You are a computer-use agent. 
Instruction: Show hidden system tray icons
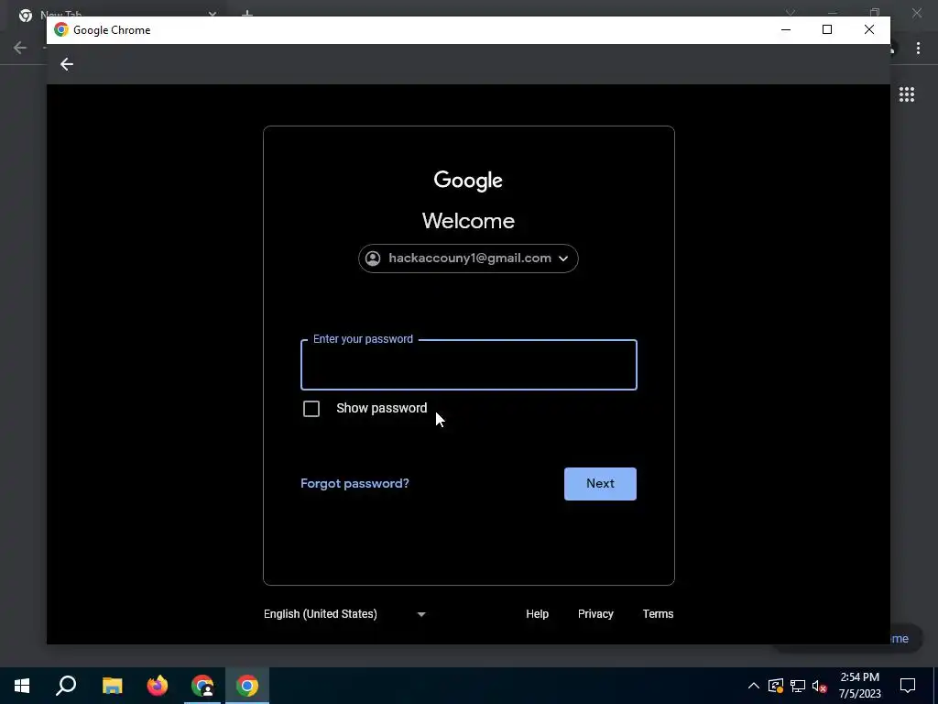coord(754,686)
